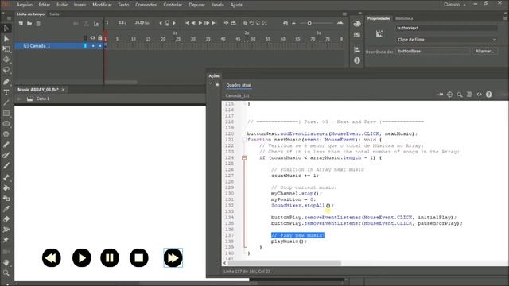The width and height of the screenshot is (509, 286).
Task: Enable onion skin in timeline
Action: 245,23
